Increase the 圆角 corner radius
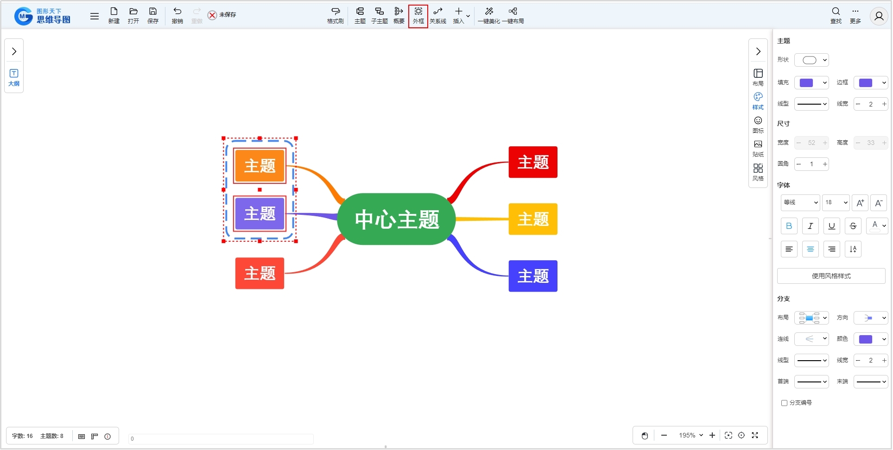The height and width of the screenshot is (450, 893). (824, 164)
